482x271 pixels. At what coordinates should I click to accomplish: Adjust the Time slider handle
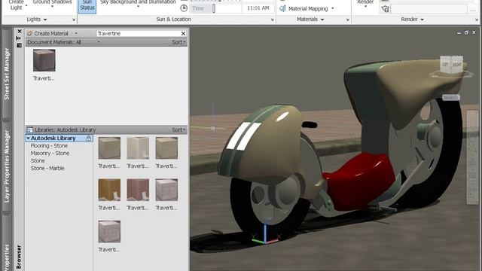[214, 8]
